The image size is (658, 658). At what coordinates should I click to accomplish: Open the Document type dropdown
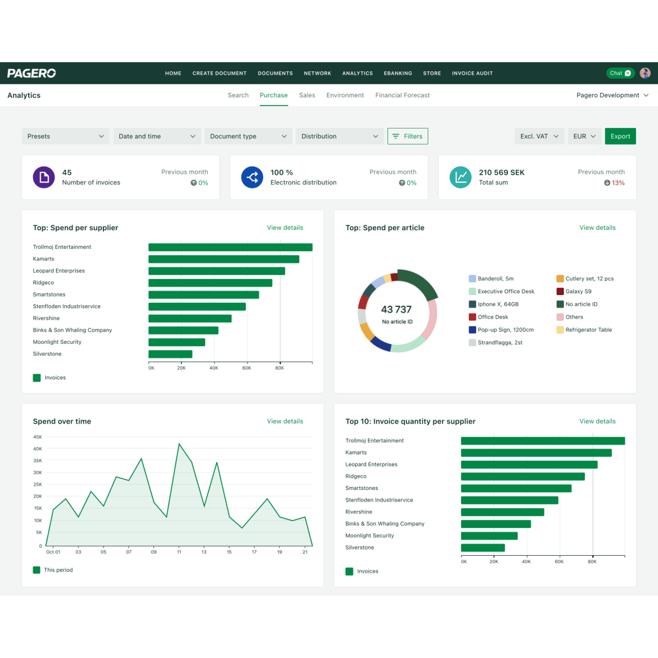(248, 136)
